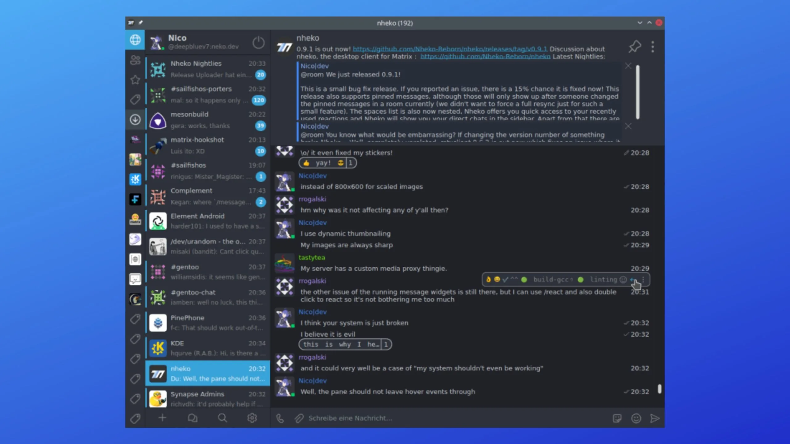The height and width of the screenshot is (444, 790).
Task: Click the tag icon below the star icon
Action: [x=135, y=99]
